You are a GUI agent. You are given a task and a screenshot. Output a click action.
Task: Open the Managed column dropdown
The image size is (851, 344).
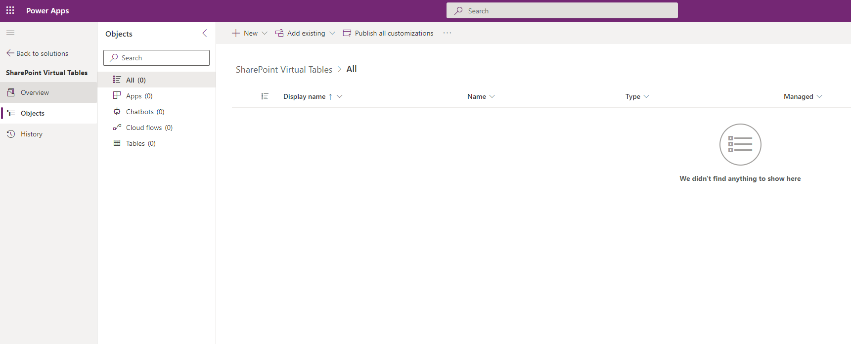pos(819,96)
